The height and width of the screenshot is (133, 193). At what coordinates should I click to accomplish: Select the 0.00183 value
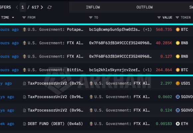[x=164, y=124]
